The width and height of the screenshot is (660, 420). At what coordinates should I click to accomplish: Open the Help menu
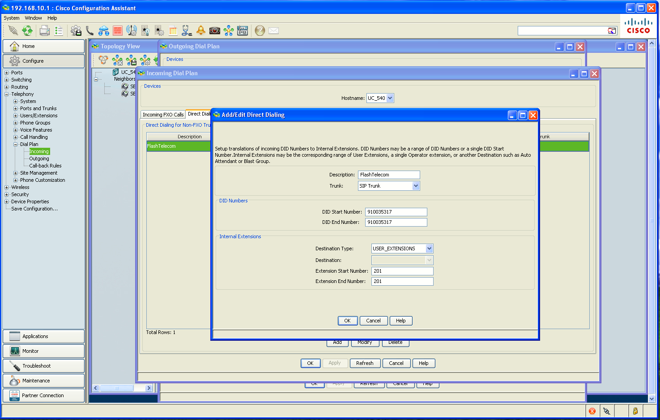[52, 18]
